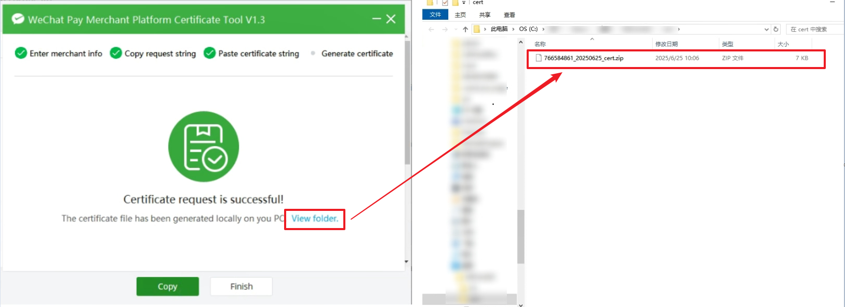Click the 2025/6/25 10:06 date cell
Image resolution: width=845 pixels, height=307 pixels.
pyautogui.click(x=677, y=58)
